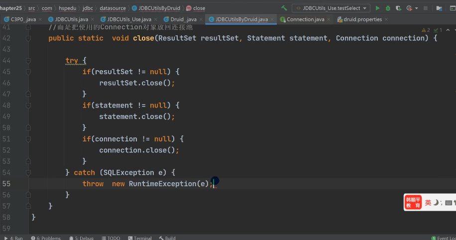Close the JDBCUtils.java tab
This screenshot has width=456, height=240.
click(92, 19)
